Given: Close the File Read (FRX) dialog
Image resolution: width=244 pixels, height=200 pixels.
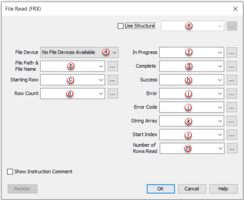Looking at the screenshot, I should (235, 9).
